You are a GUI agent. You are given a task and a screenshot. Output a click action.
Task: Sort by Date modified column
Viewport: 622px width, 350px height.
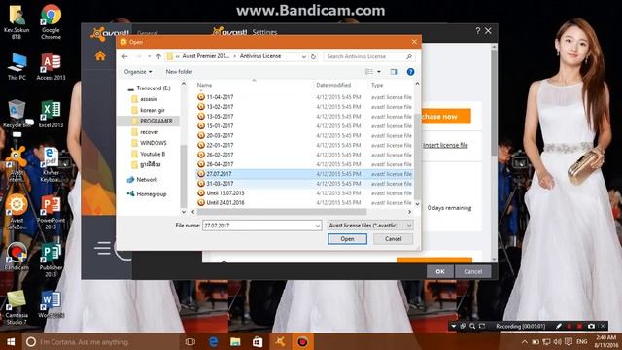tap(333, 85)
